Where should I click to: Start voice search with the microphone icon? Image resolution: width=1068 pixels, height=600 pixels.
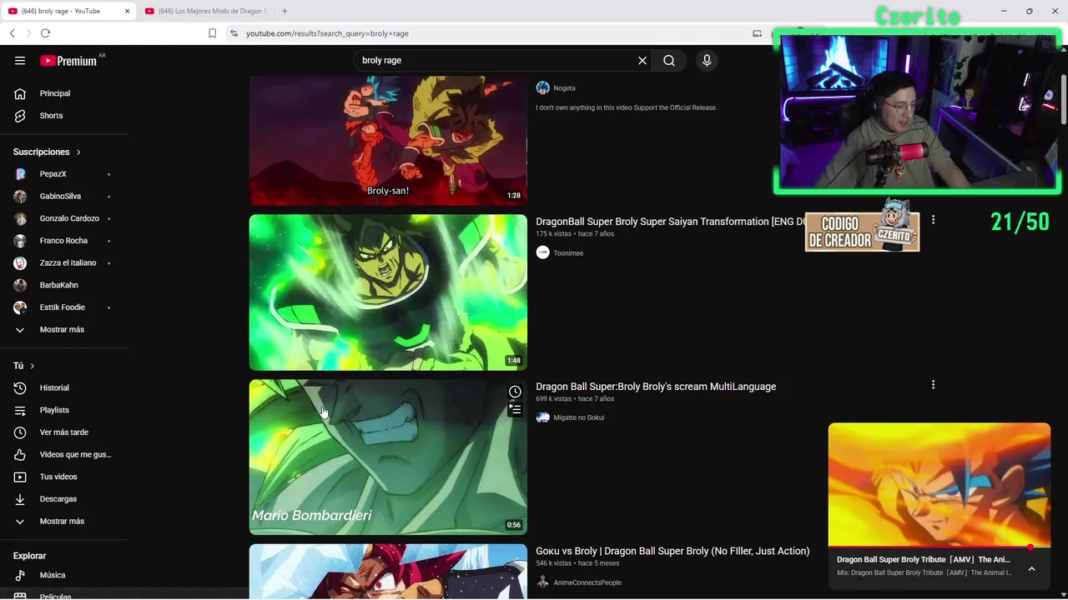point(707,60)
